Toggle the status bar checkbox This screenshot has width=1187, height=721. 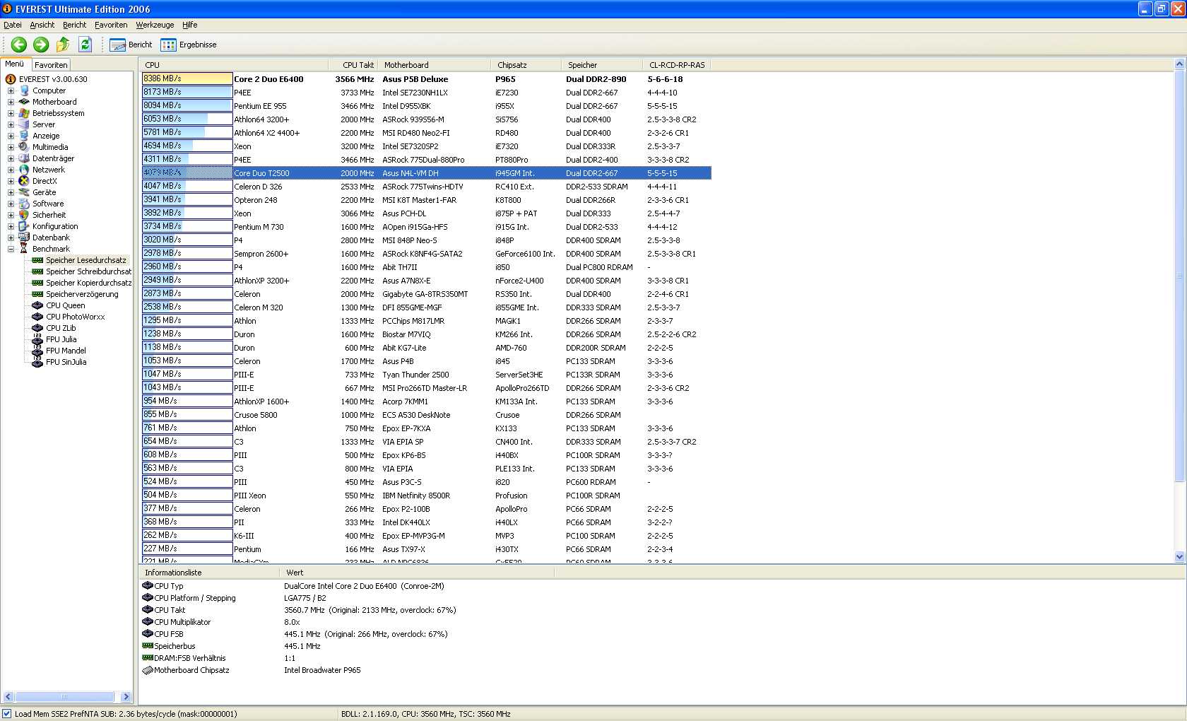click(7, 714)
